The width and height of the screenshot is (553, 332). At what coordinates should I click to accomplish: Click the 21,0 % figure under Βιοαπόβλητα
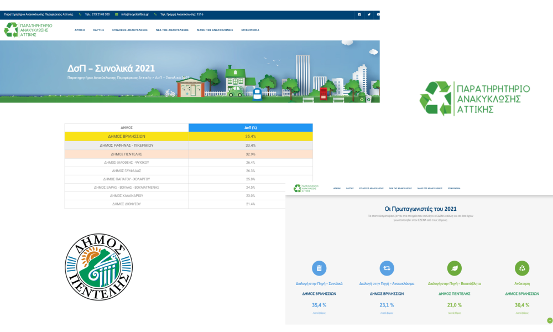point(454,305)
